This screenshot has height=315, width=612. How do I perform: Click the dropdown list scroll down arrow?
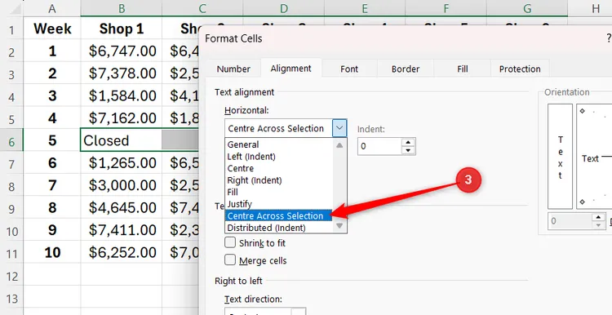click(339, 225)
